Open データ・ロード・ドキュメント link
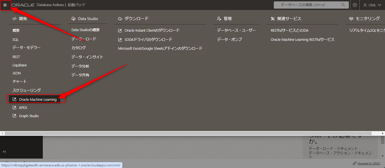The image size is (385, 168). (333, 149)
